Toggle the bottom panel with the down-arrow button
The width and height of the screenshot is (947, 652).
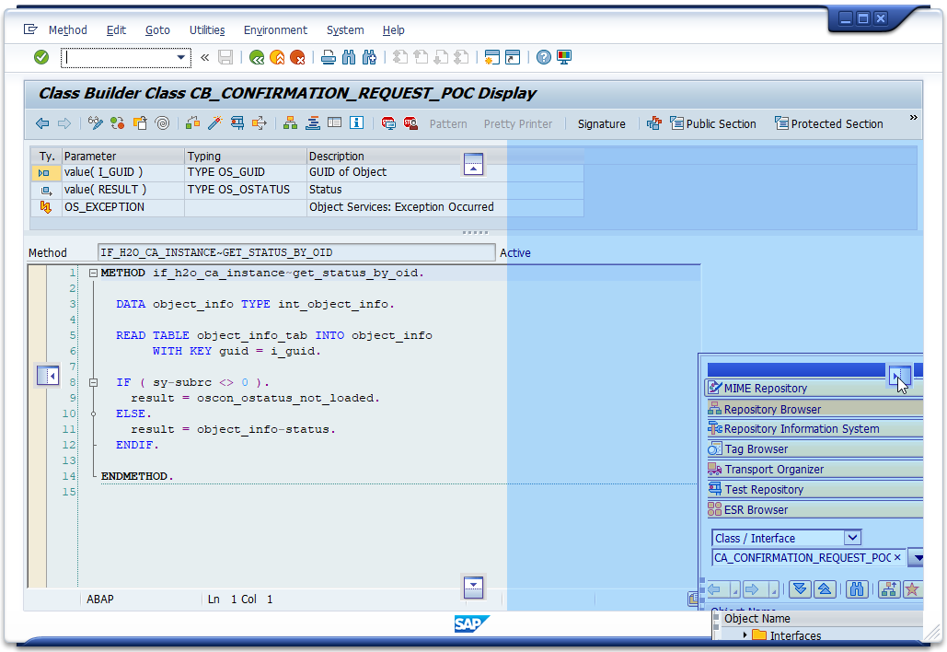(473, 588)
